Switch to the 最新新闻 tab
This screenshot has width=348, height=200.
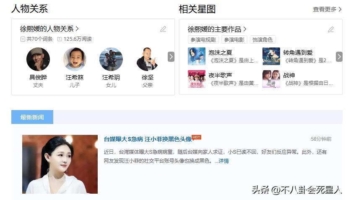pyautogui.click(x=32, y=117)
